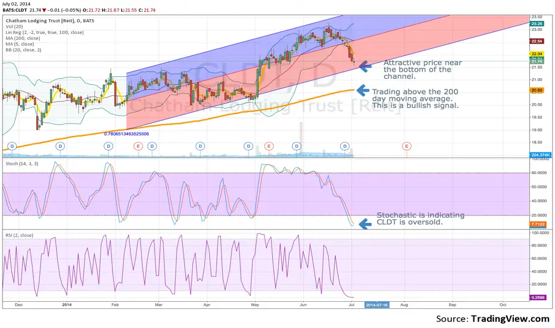This screenshot has width=555, height=328.
Task: Click the BATS:CLDT ticker symbol in the header
Action: pyautogui.click(x=15, y=10)
